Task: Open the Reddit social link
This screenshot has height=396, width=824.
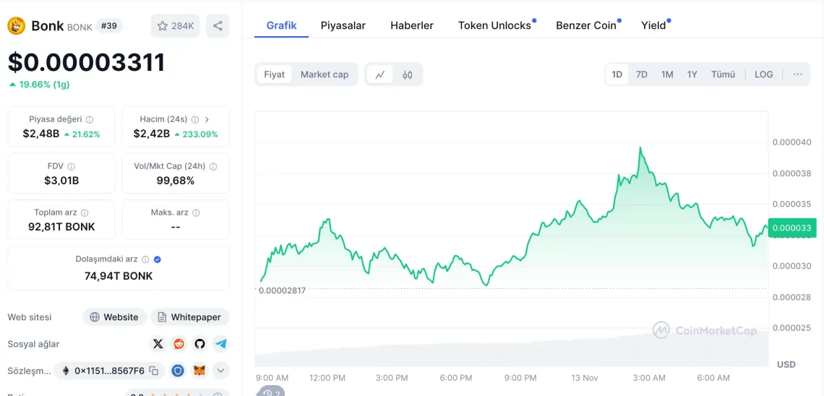Action: (179, 344)
